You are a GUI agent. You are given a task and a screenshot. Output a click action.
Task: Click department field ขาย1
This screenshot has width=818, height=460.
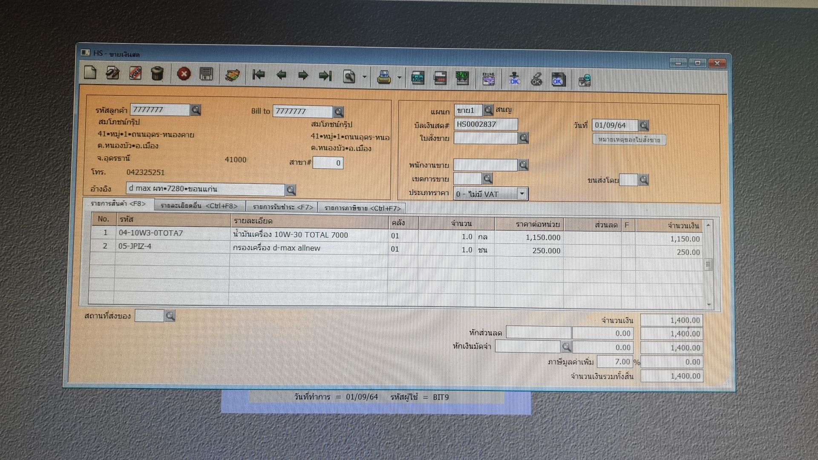click(x=468, y=110)
